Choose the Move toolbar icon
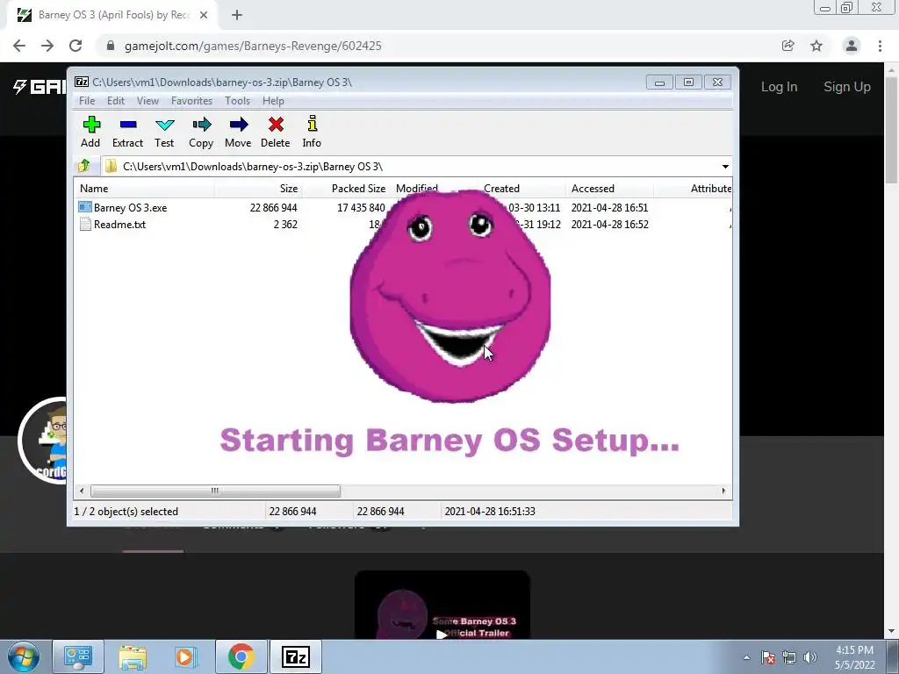Image resolution: width=899 pixels, height=674 pixels. [239, 125]
